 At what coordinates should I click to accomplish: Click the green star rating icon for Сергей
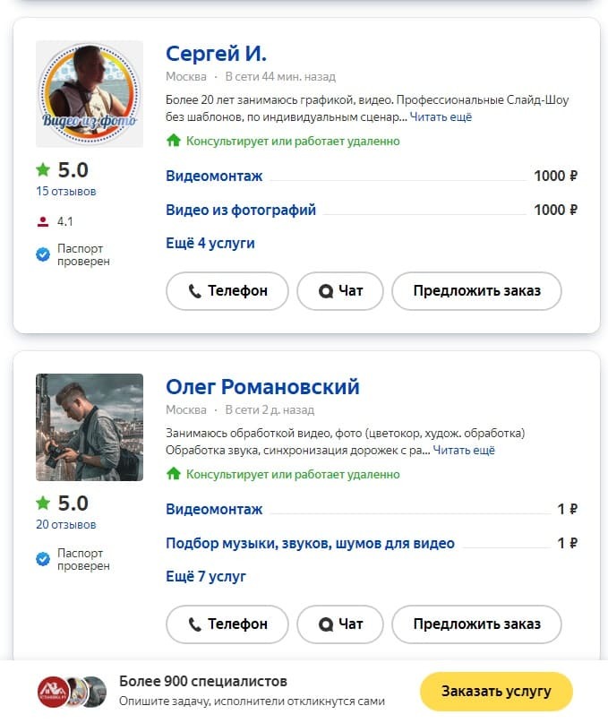click(43, 169)
